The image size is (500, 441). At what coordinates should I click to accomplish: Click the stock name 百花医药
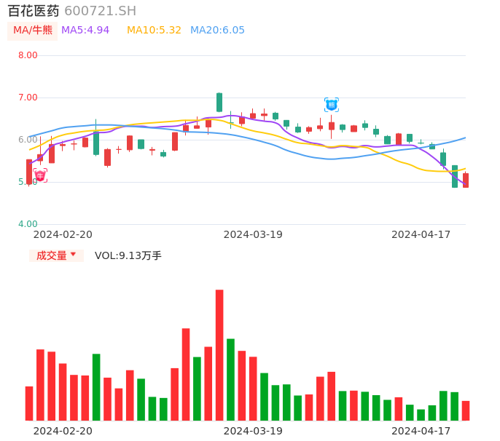(x=34, y=11)
